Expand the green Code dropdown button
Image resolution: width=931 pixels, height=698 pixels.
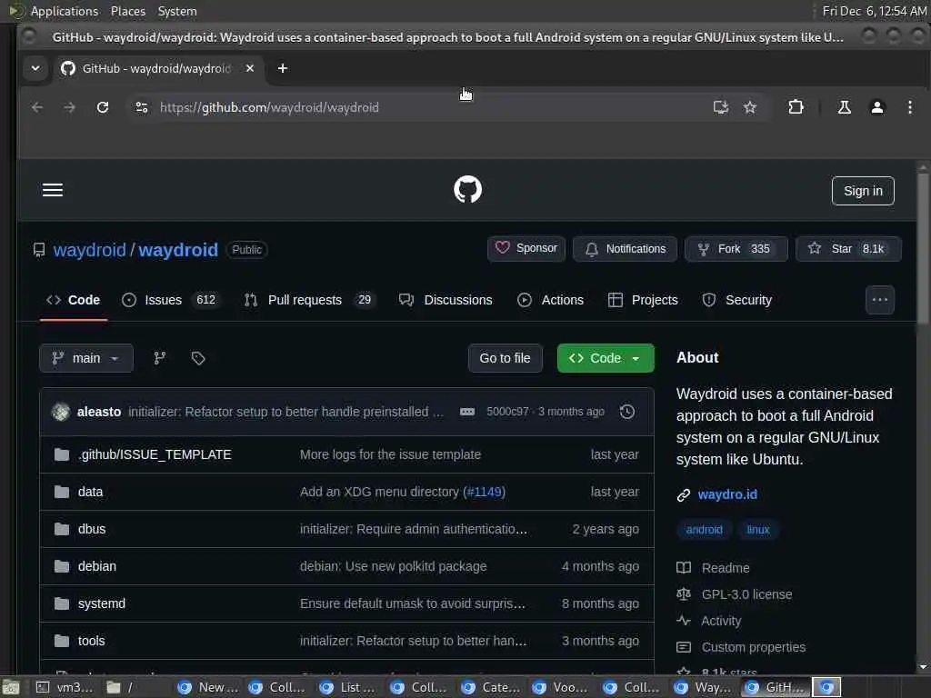(x=606, y=358)
